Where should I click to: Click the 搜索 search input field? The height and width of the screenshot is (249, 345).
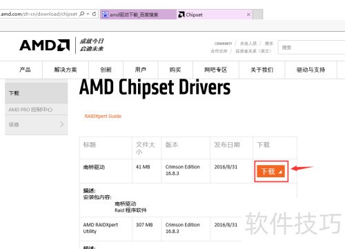pos(312,48)
